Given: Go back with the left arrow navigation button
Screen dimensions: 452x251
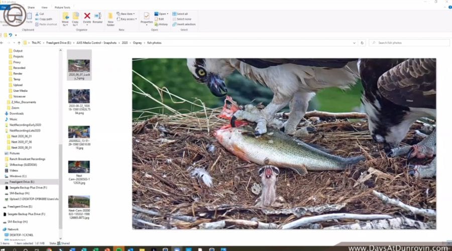Looking at the screenshot, I should 2,43.
